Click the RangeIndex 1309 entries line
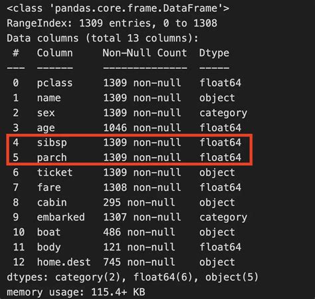The image size is (315, 299). [112, 23]
